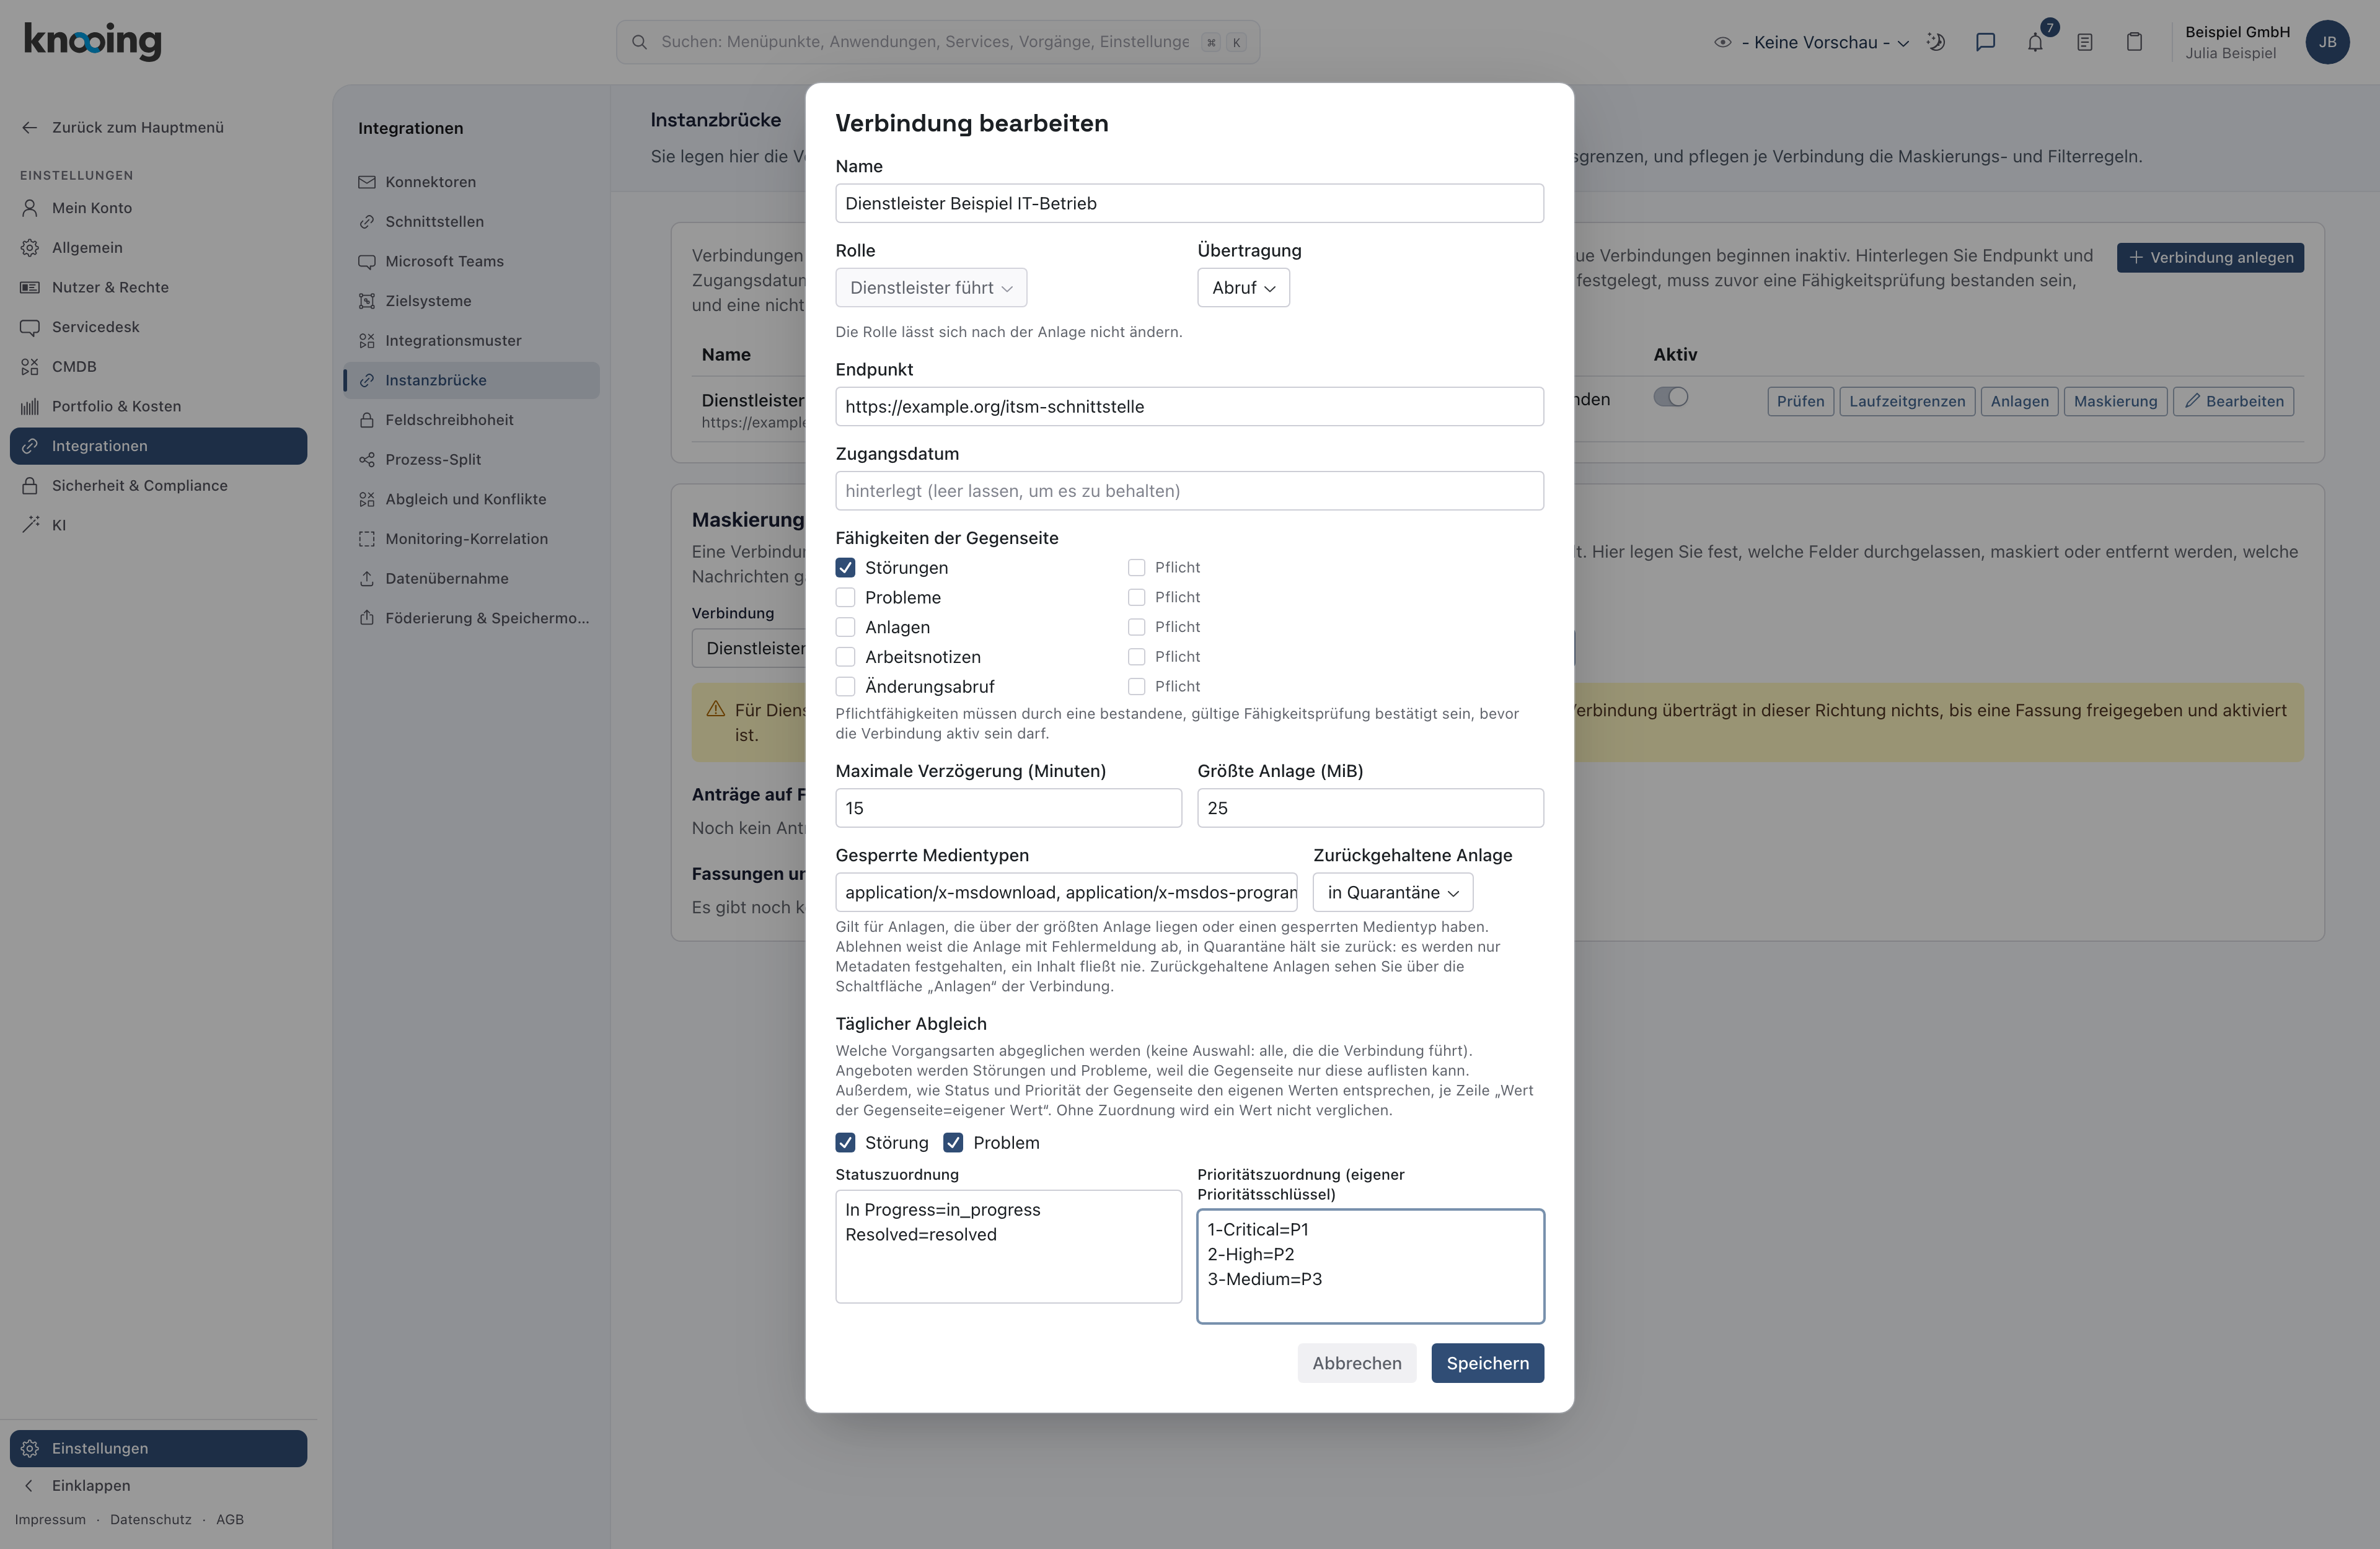This screenshot has height=1549, width=2380.
Task: Open the Rolle dropdown Dienstleister führt
Action: 931,288
